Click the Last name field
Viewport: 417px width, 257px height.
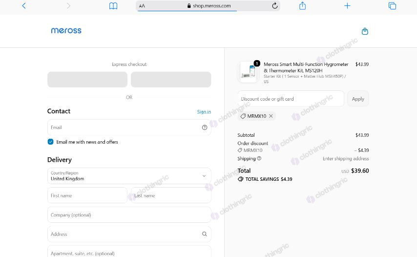click(x=171, y=195)
